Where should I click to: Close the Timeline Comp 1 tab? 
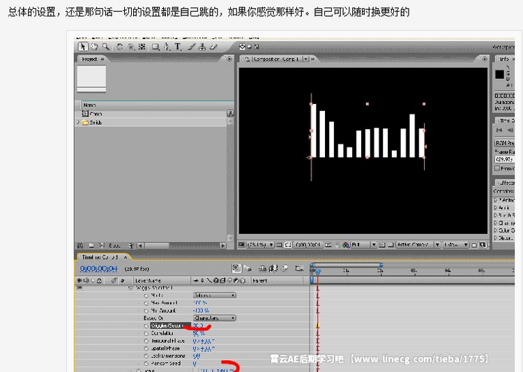point(126,257)
